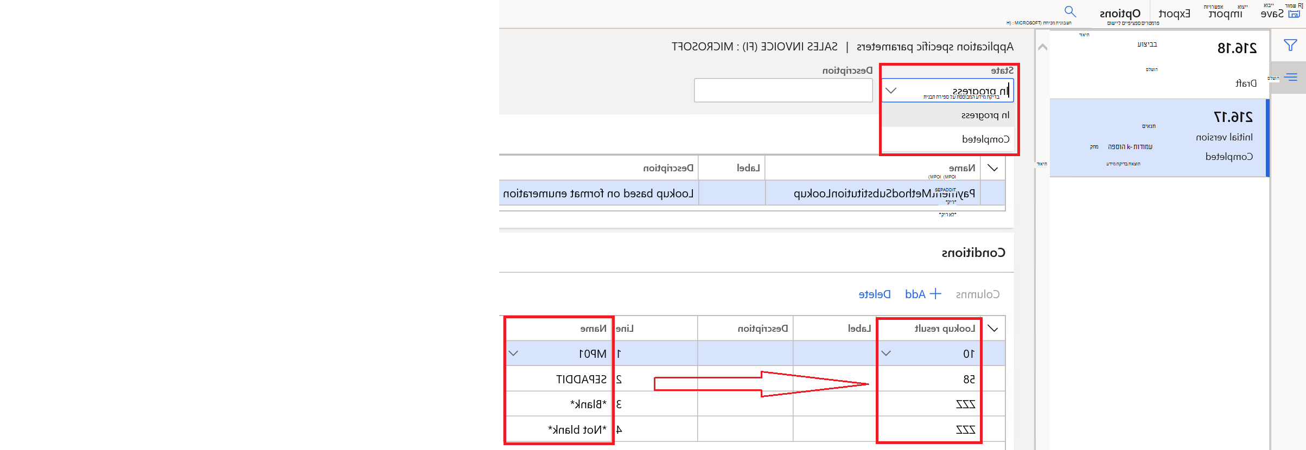Select the PaymentMethodSubstitutionLookup row name
The width and height of the screenshot is (1306, 450).
click(884, 194)
